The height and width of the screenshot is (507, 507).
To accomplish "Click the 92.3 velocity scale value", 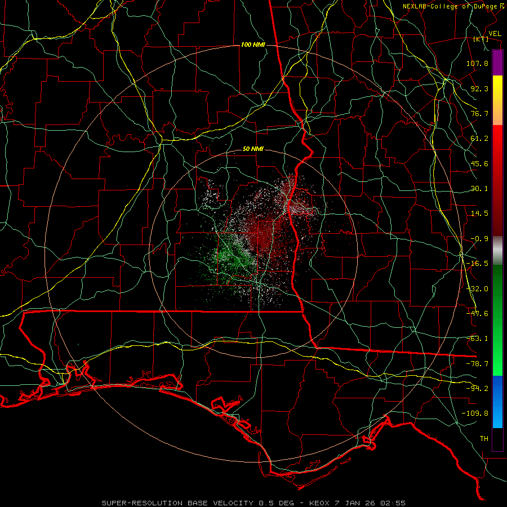I will click(x=479, y=88).
